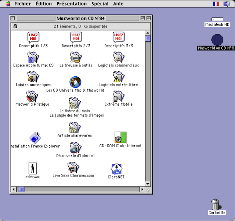This screenshot has width=235, height=221.
Task: Click the window close box
Action: [13, 18]
